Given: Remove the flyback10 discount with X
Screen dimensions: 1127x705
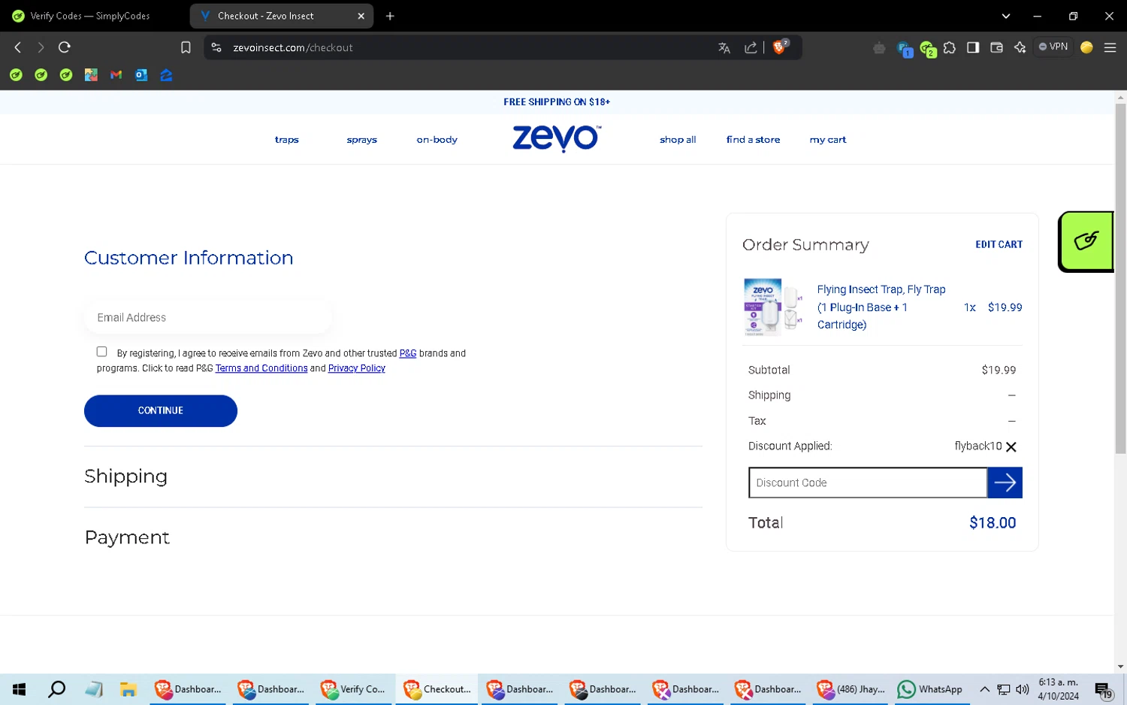Looking at the screenshot, I should 1011,446.
